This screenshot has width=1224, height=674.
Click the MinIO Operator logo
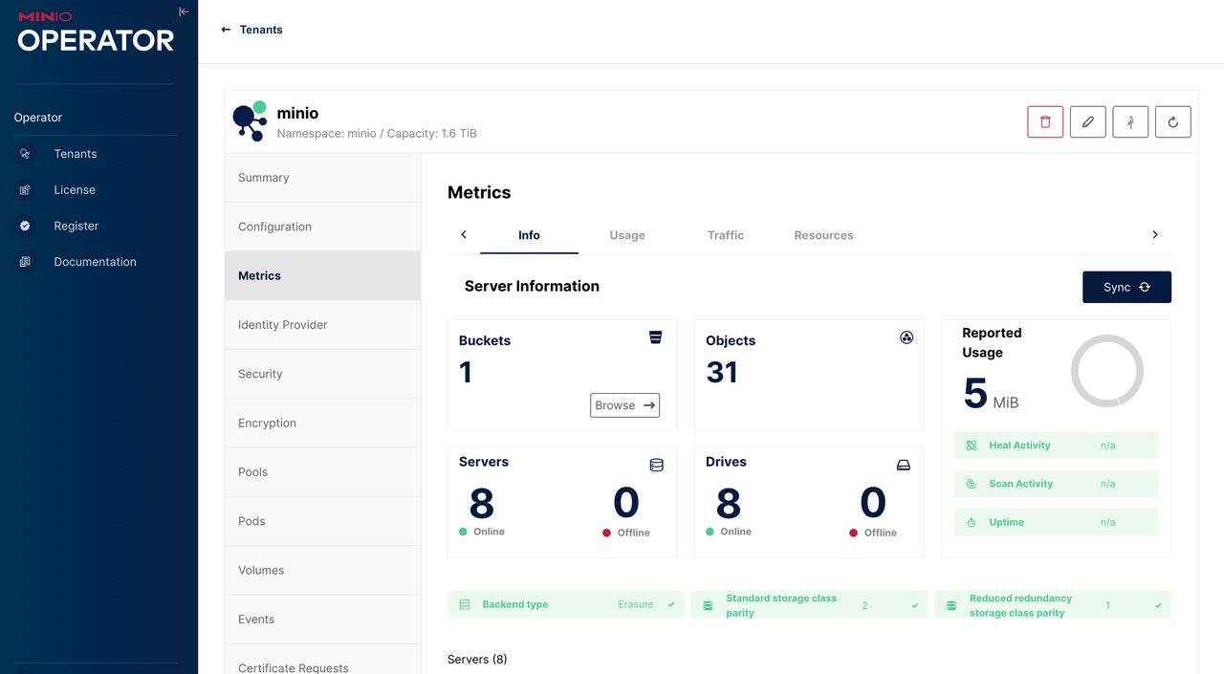coord(96,33)
